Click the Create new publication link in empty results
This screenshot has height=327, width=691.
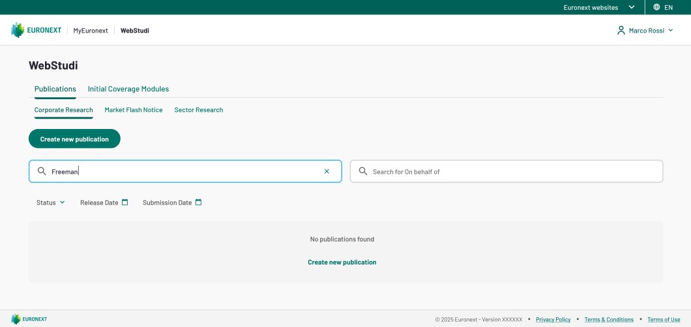(x=342, y=263)
